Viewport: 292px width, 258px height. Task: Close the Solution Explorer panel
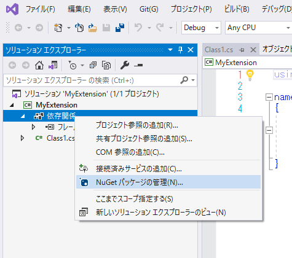click(x=191, y=50)
